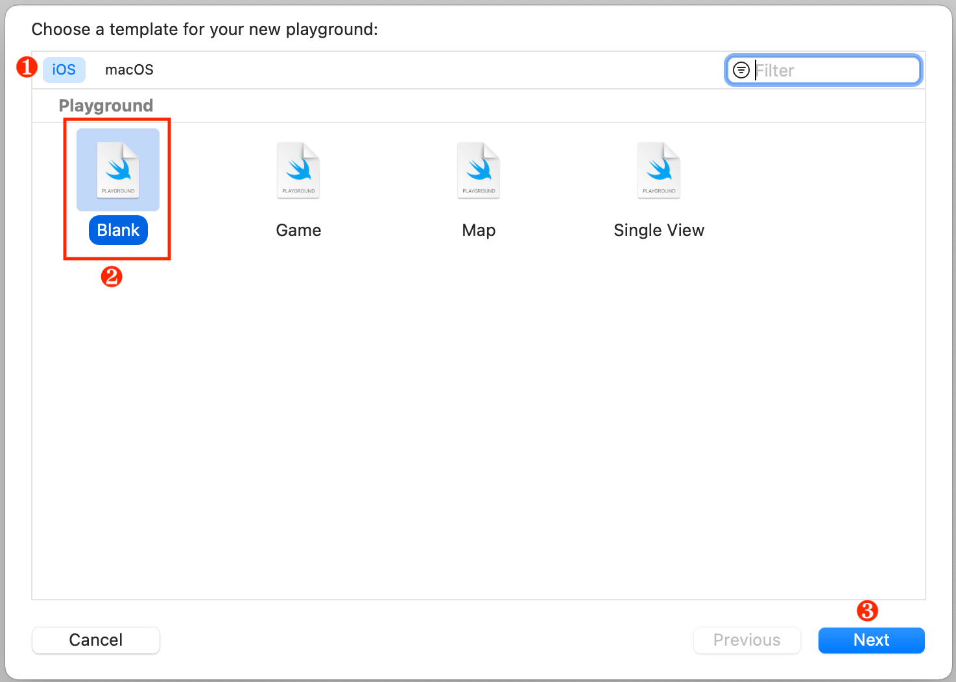956x682 pixels.
Task: Click the highlighted Blank label
Action: click(118, 230)
